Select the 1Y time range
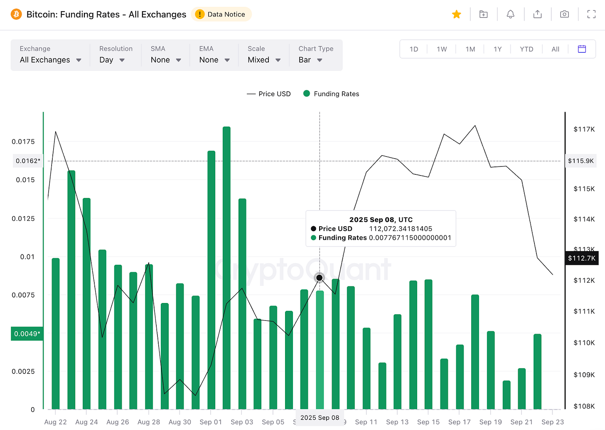 tap(497, 49)
